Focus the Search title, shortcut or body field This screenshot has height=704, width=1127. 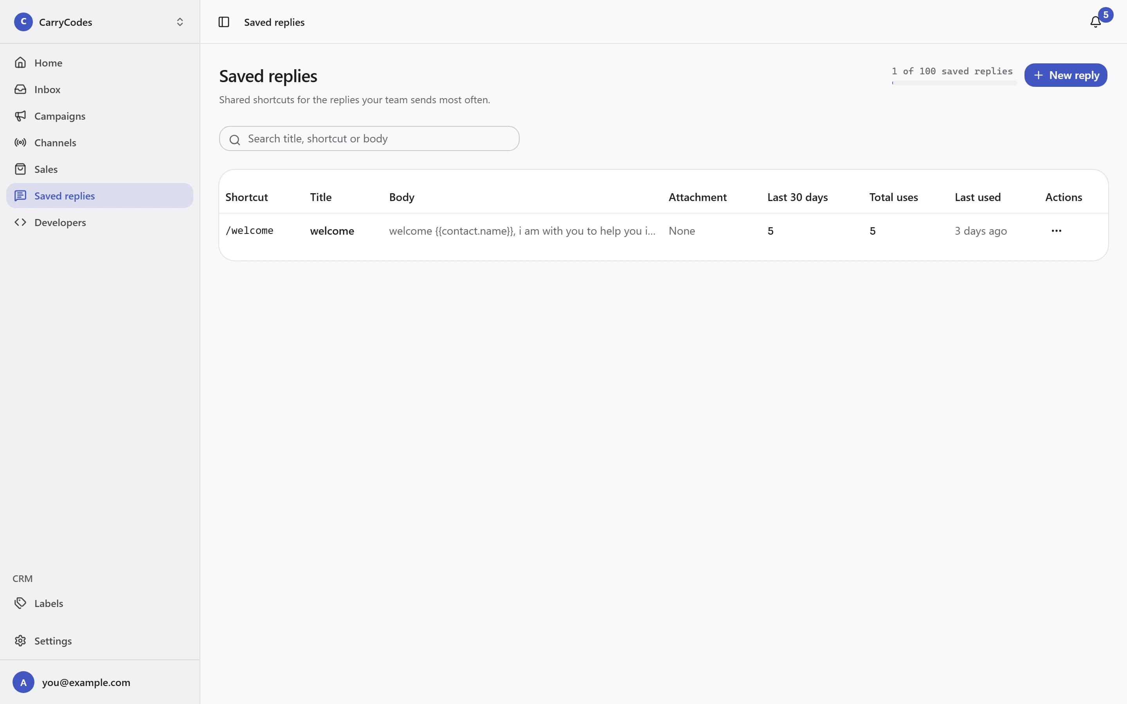pyautogui.click(x=369, y=138)
